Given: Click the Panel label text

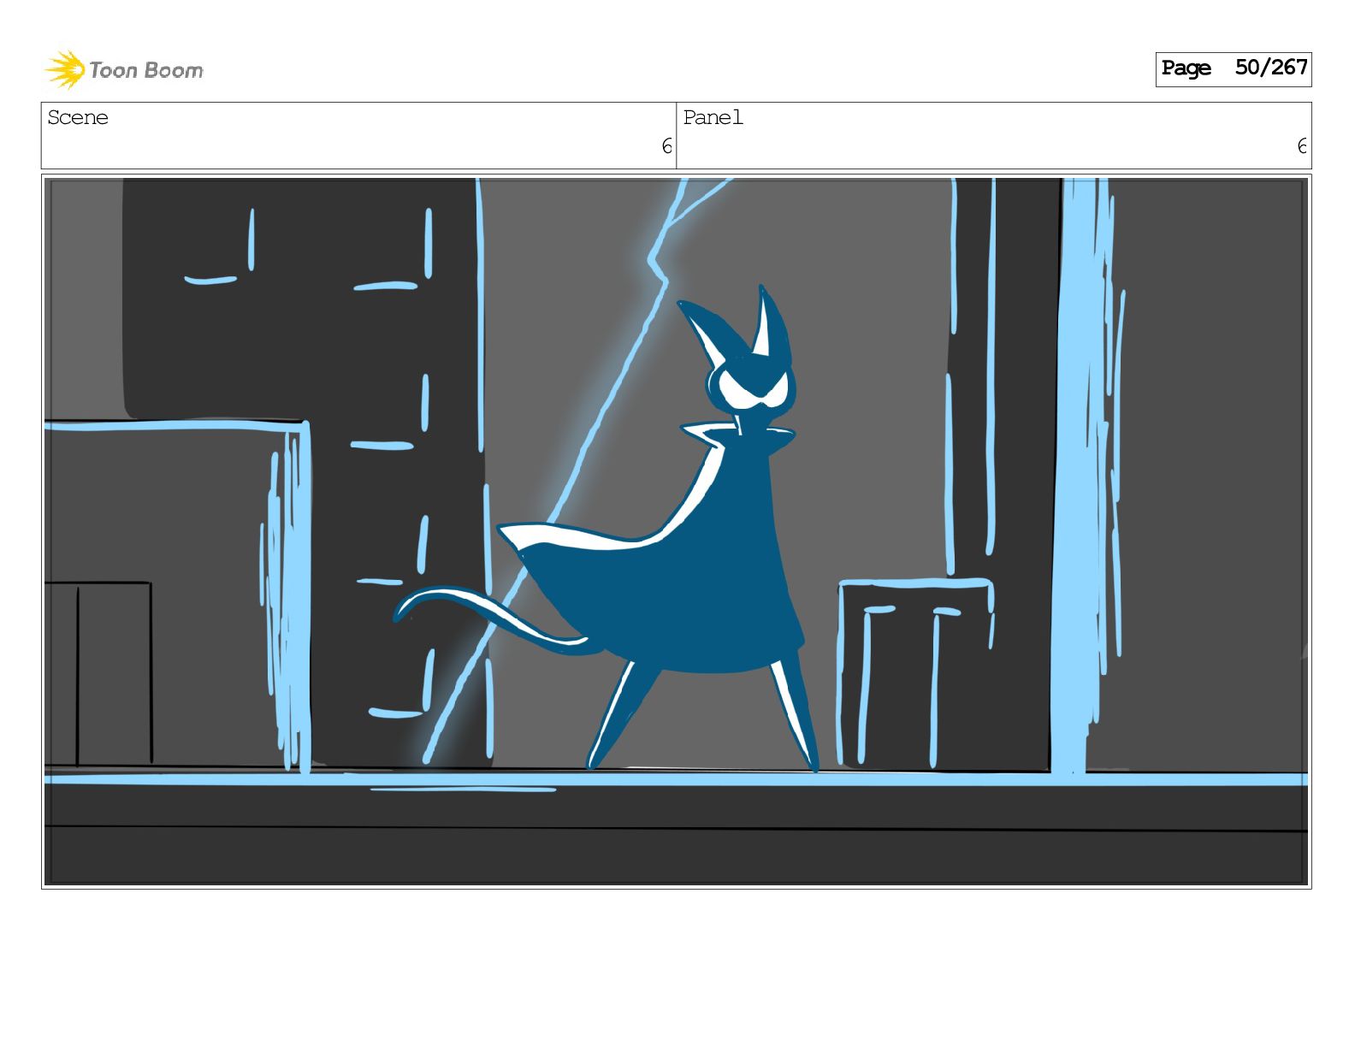Looking at the screenshot, I should [x=713, y=118].
